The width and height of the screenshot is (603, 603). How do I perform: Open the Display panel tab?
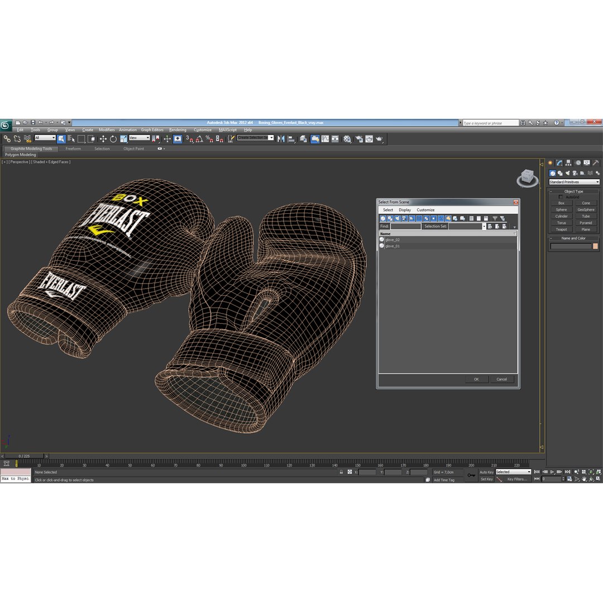(586, 163)
